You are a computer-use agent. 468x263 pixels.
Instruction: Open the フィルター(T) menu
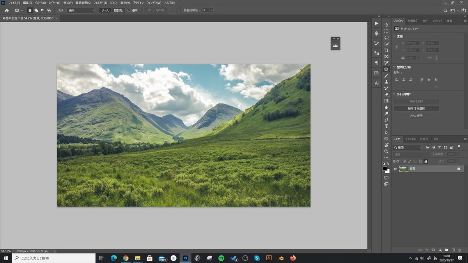(100, 3)
